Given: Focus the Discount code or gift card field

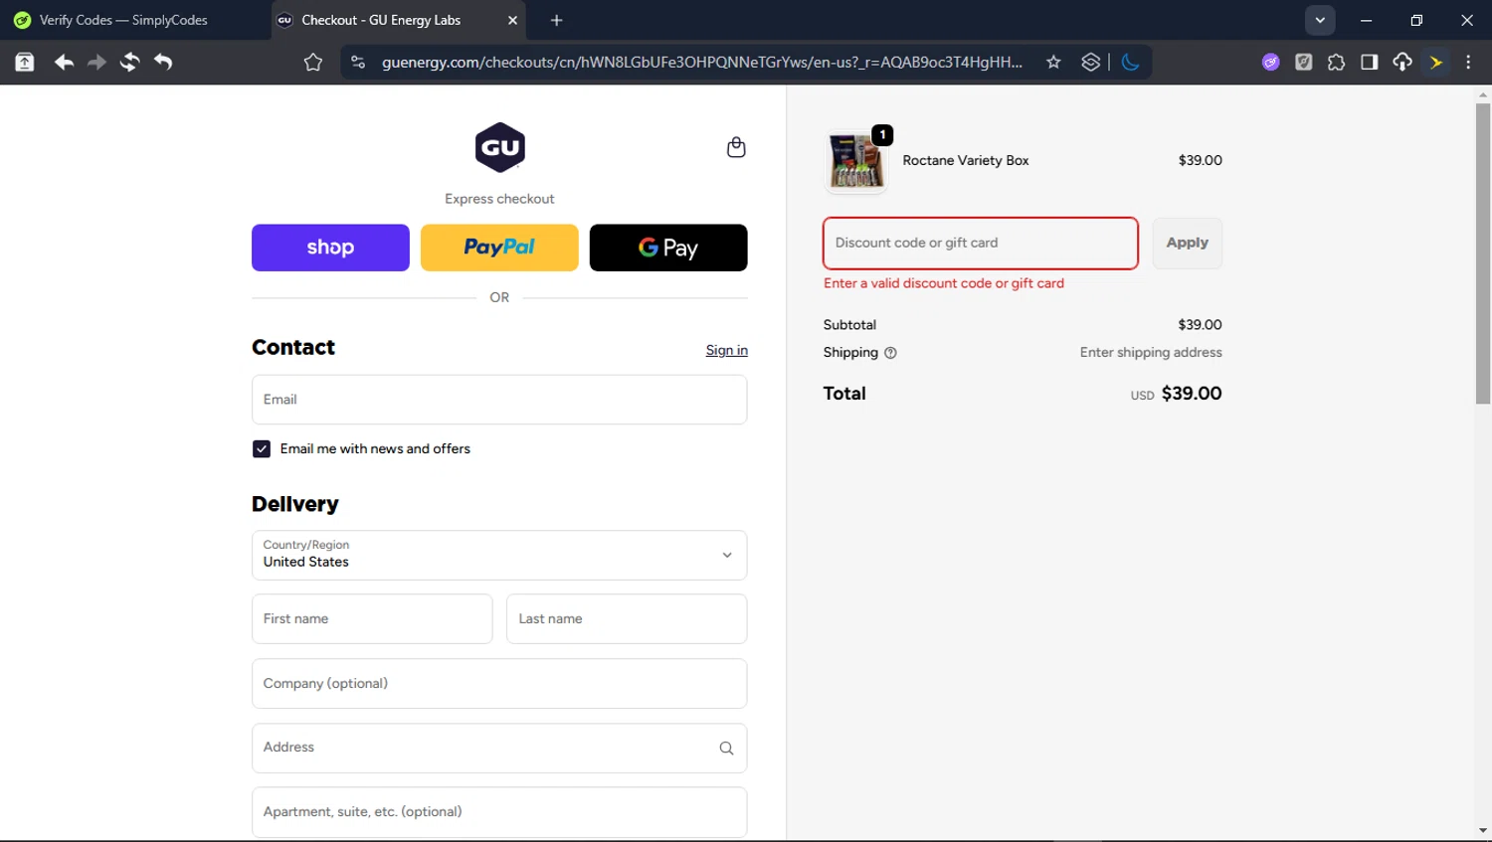Looking at the screenshot, I should click(980, 243).
